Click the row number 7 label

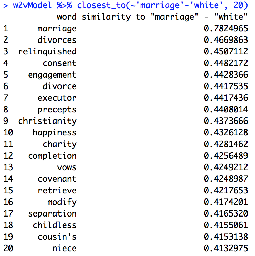[x=6, y=98]
